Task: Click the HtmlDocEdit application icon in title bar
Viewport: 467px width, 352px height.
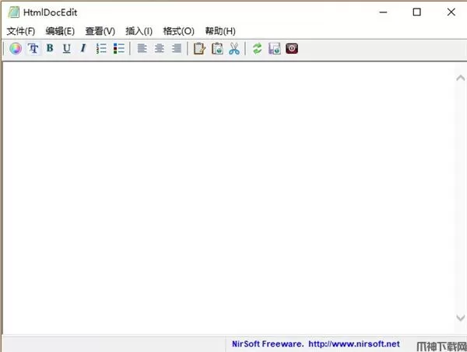Action: point(13,12)
